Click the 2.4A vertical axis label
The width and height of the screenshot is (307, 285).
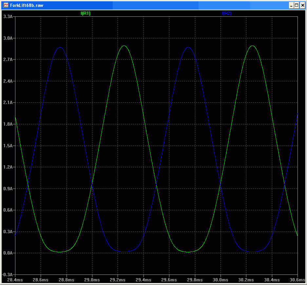point(8,81)
